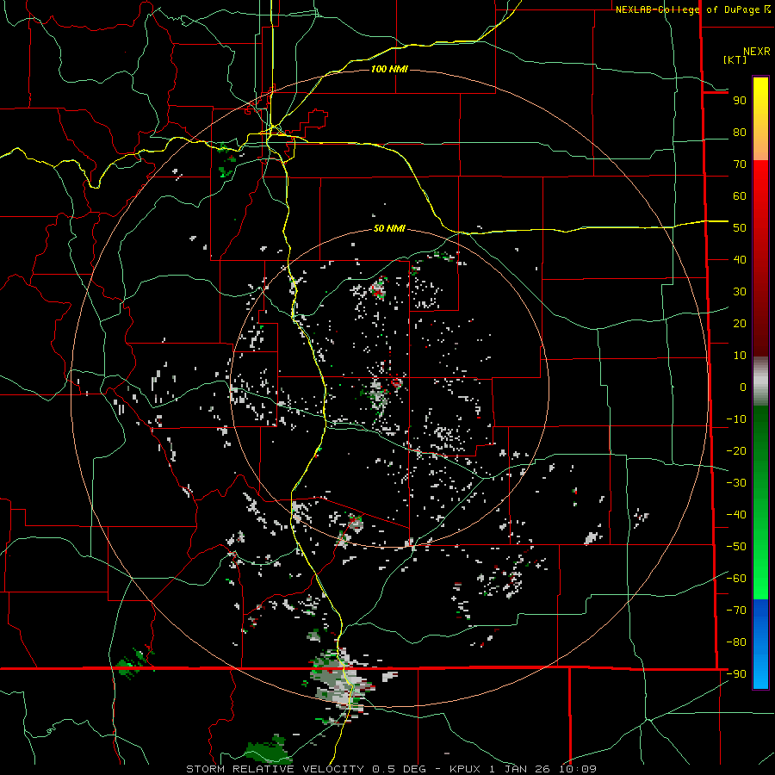The image size is (775, 775).
Task: Select the -90 scale label
Action: 736,674
